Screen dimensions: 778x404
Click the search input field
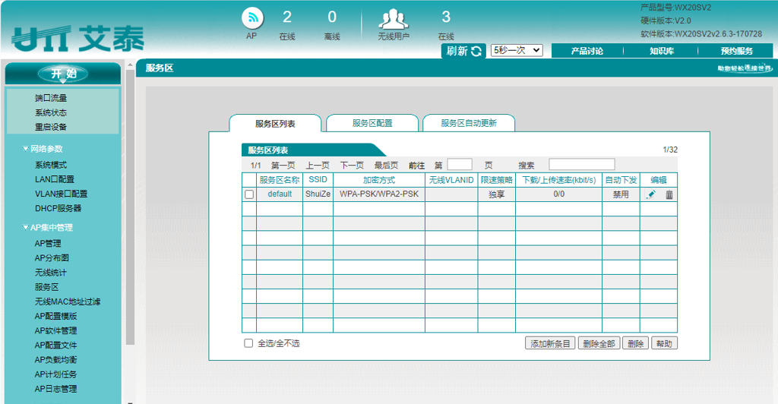[581, 165]
